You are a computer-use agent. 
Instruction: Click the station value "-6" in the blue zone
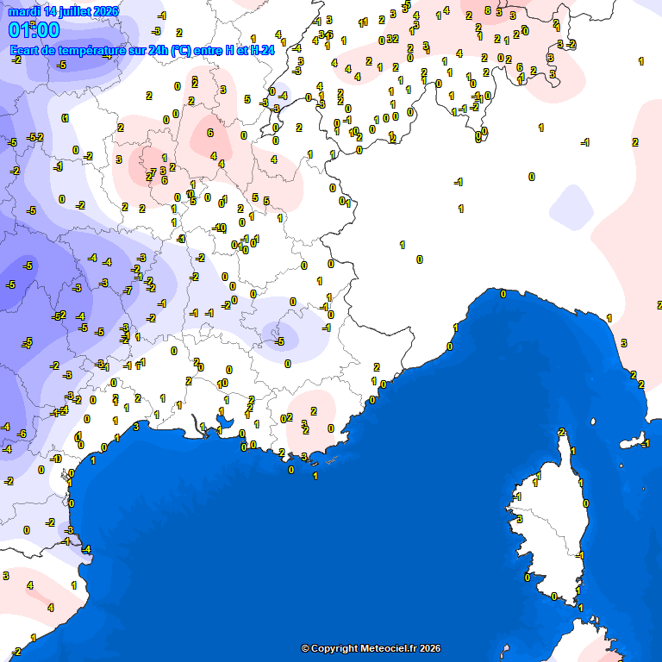coord(22,434)
